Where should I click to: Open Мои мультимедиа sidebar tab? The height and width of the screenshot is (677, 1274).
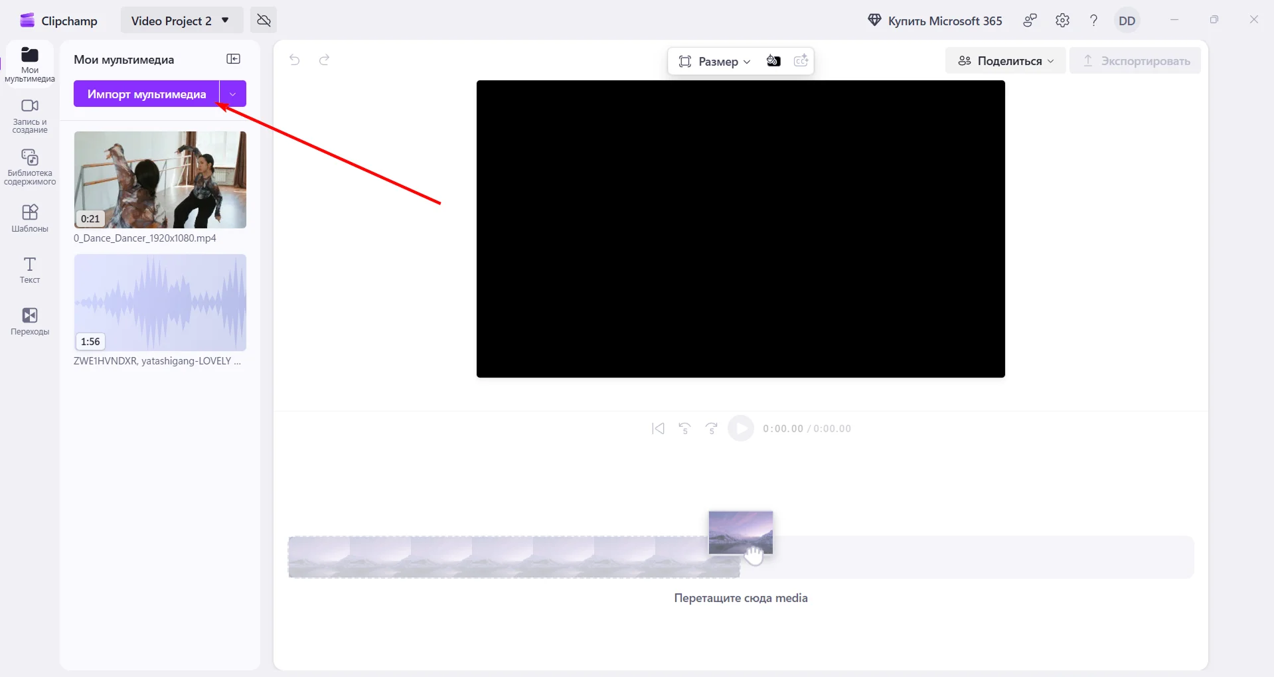point(30,65)
